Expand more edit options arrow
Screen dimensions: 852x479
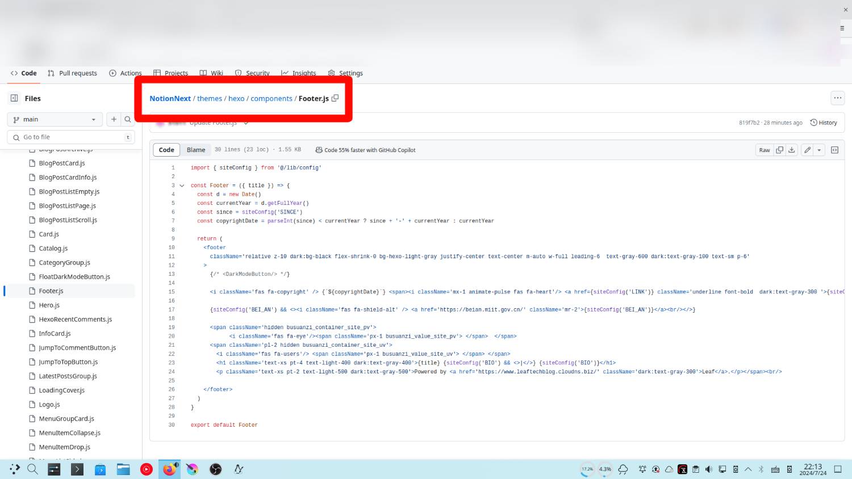pos(819,150)
